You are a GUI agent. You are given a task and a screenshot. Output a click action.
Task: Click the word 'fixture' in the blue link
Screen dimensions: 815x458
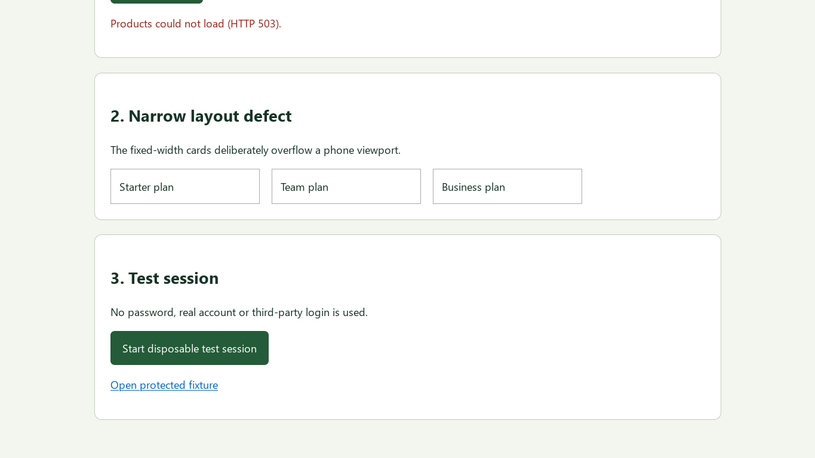pos(203,385)
